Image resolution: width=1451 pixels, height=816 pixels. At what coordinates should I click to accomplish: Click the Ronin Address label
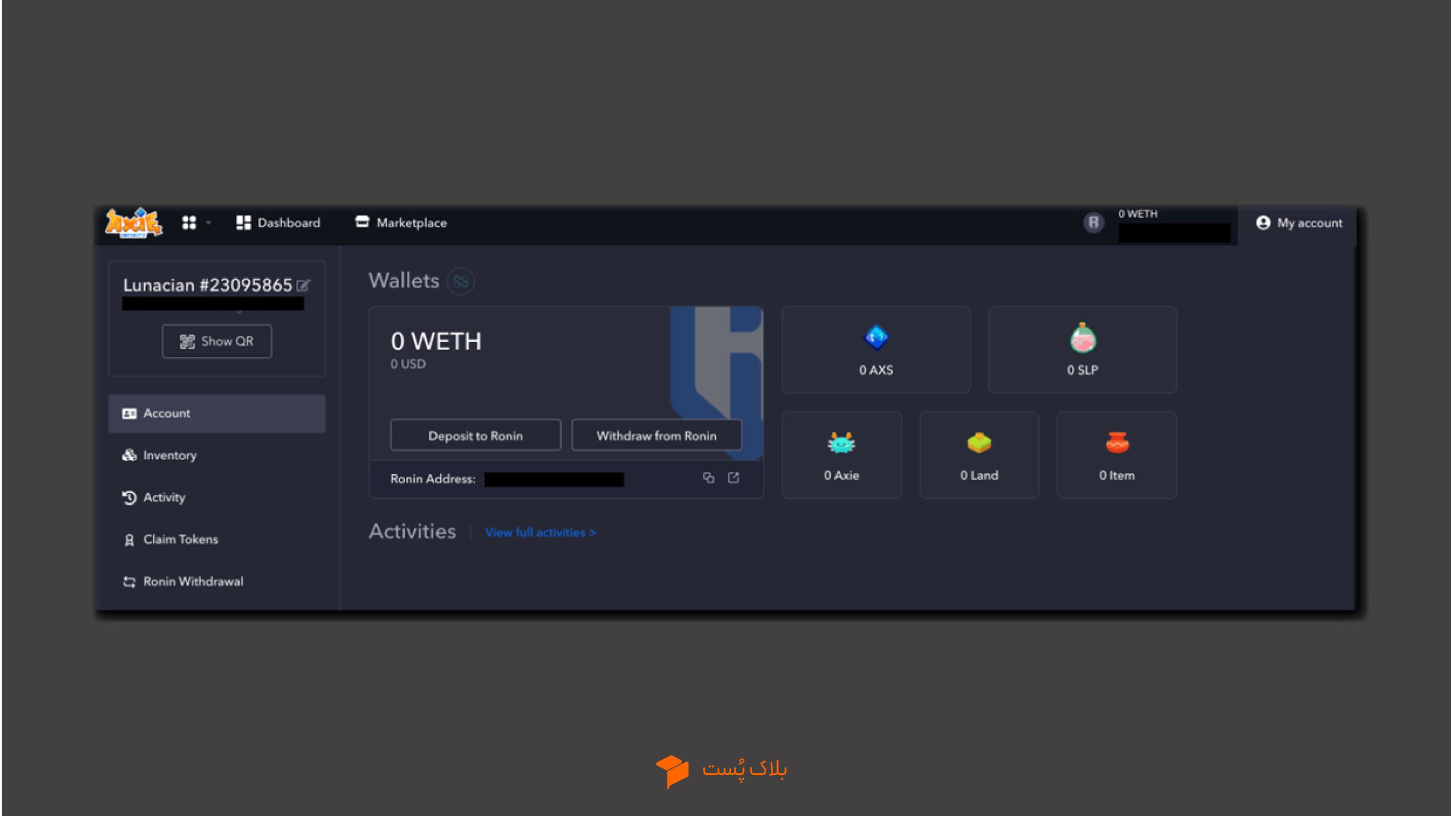coord(432,479)
